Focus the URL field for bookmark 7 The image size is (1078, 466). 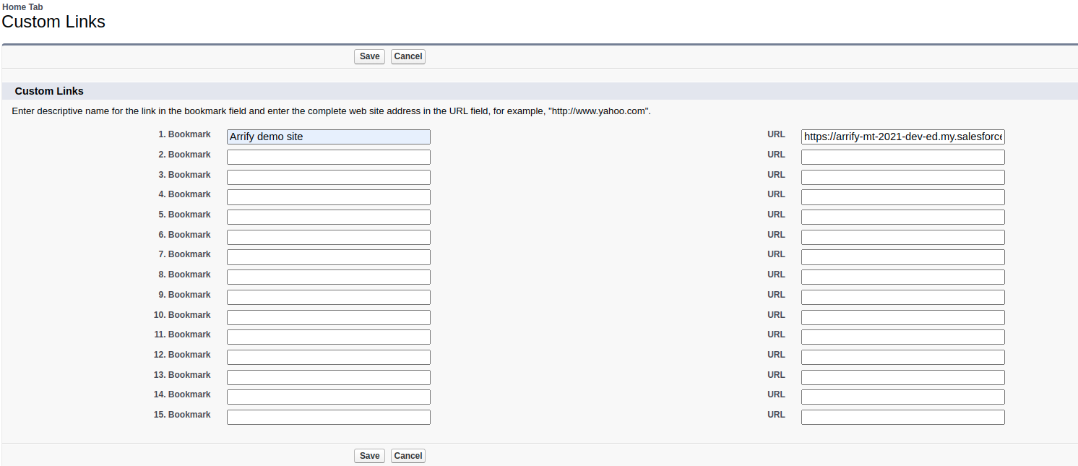coord(903,256)
